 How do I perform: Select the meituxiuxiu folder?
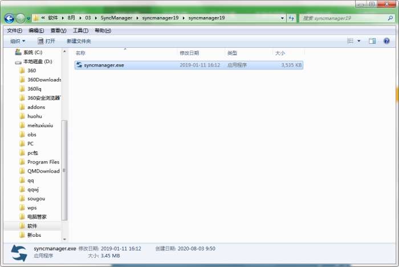pos(40,125)
